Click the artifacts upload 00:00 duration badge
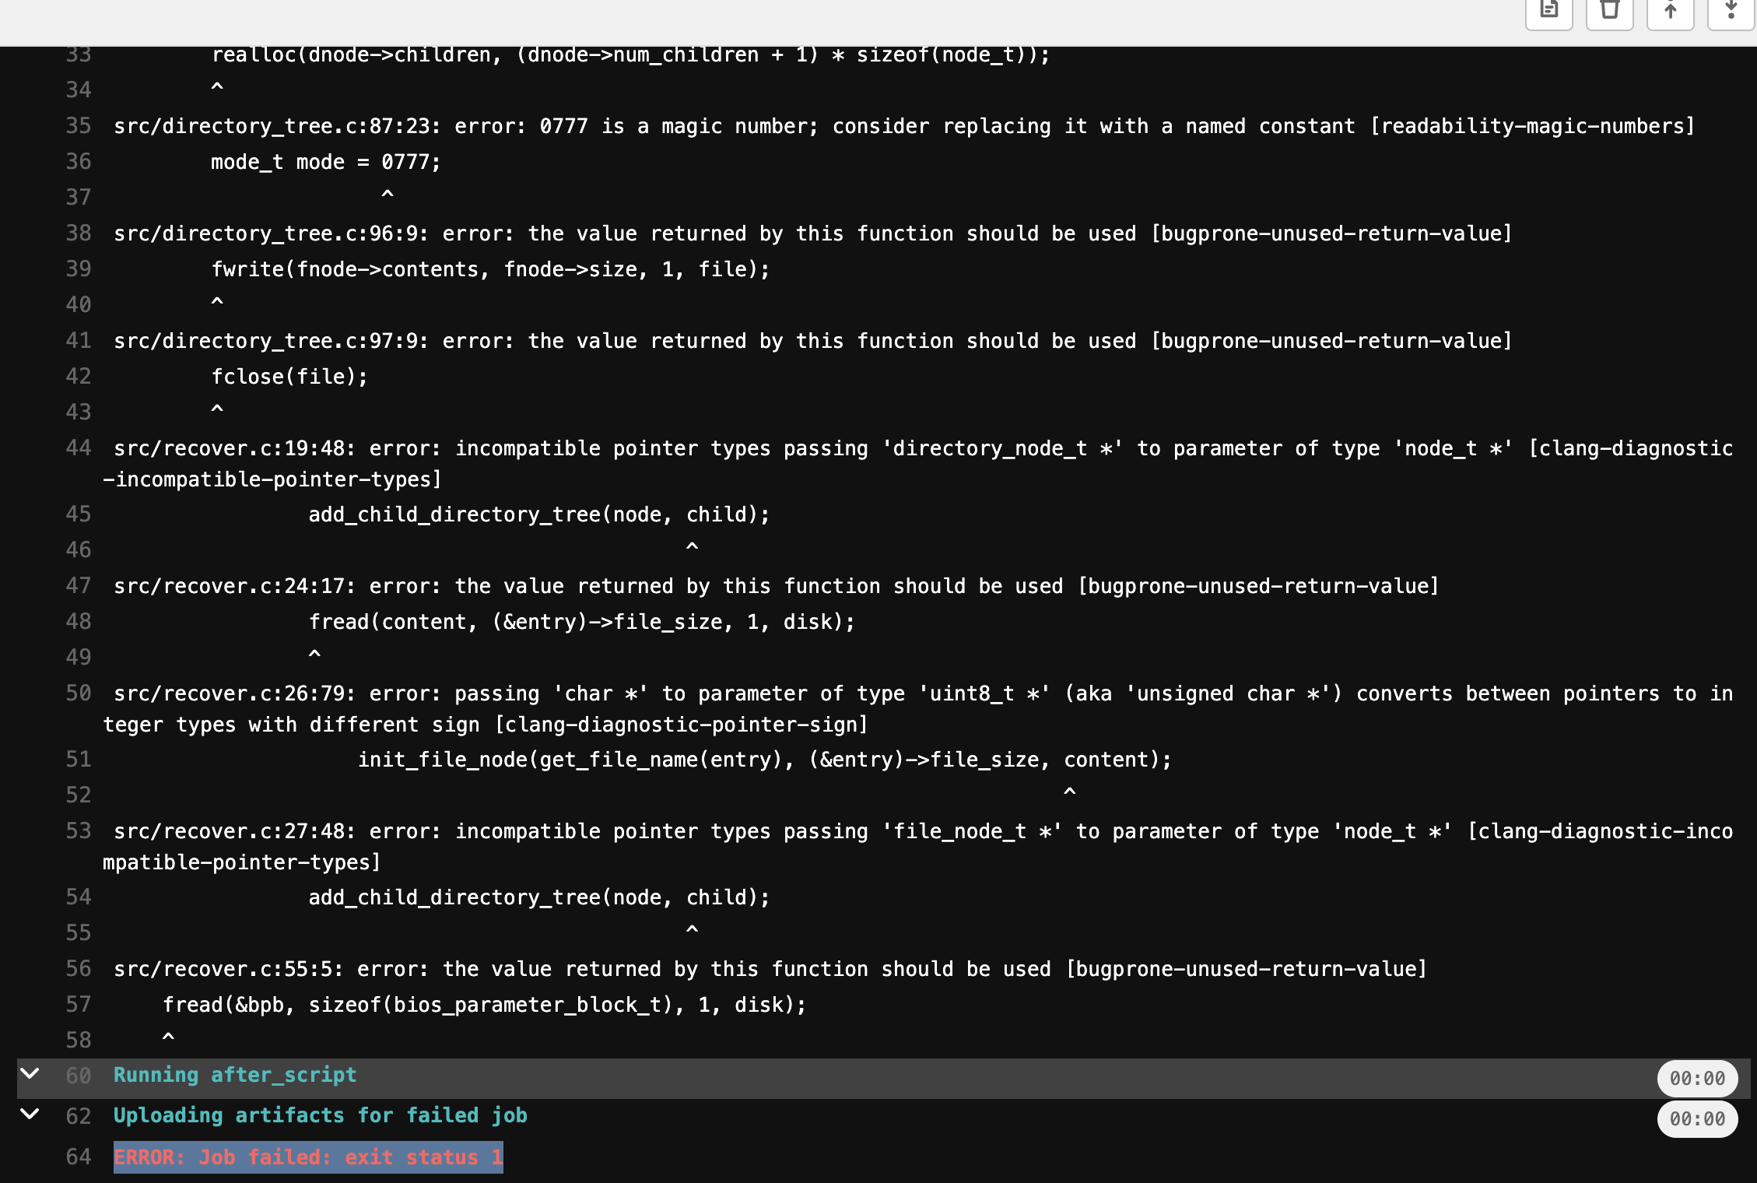The height and width of the screenshot is (1183, 1757). pyautogui.click(x=1696, y=1119)
